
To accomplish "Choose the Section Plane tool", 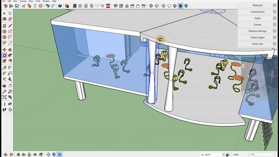I will (x=10, y=109).
